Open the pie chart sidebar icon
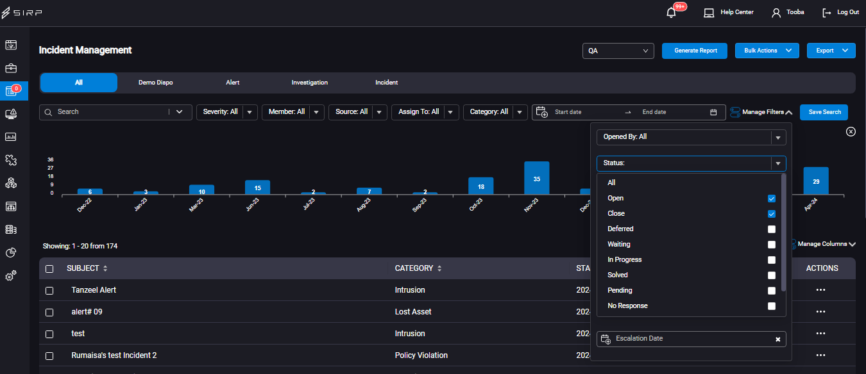 11,252
